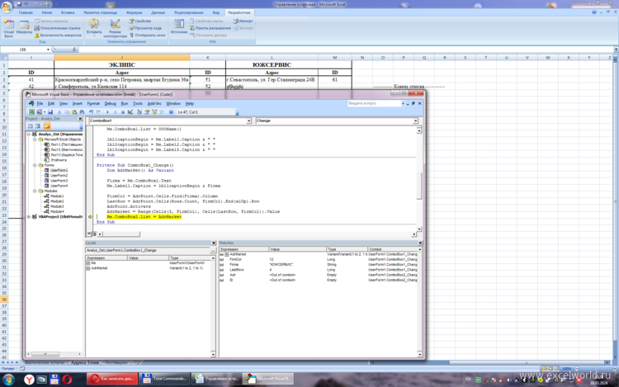Viewport: 619px width, 387px height.
Task: Open Properties Window icon in VBA toolbar
Action: [147, 112]
